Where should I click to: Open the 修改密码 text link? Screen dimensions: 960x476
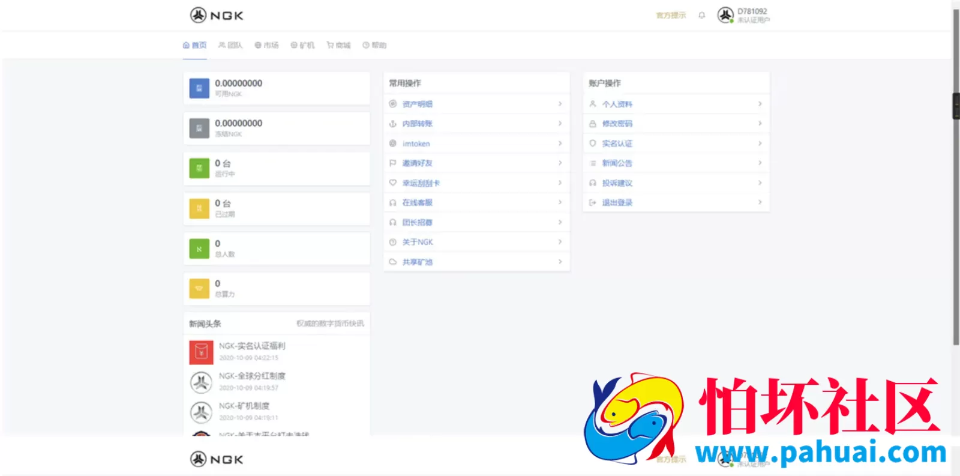(x=617, y=124)
